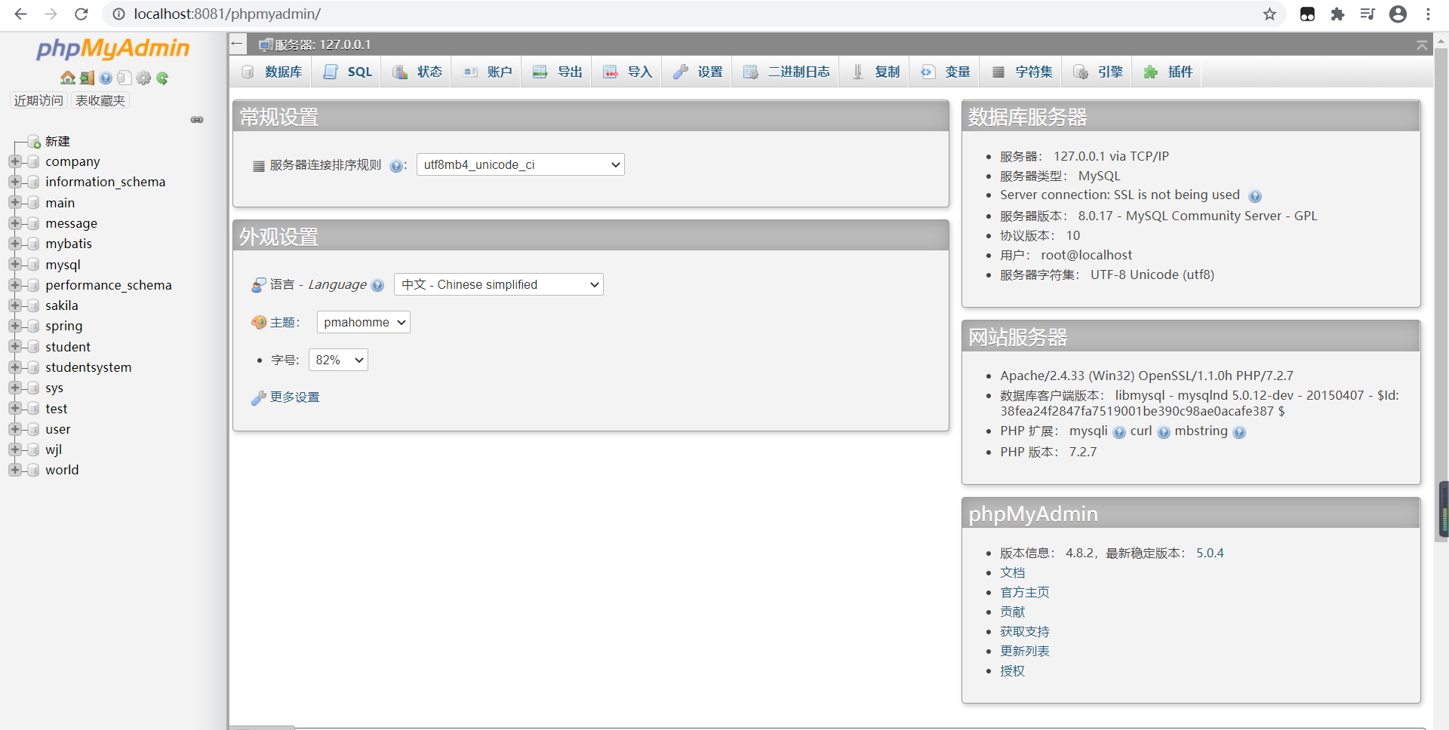Select the performance_schema database
Image resolution: width=1449 pixels, height=730 pixels.
pyautogui.click(x=108, y=285)
